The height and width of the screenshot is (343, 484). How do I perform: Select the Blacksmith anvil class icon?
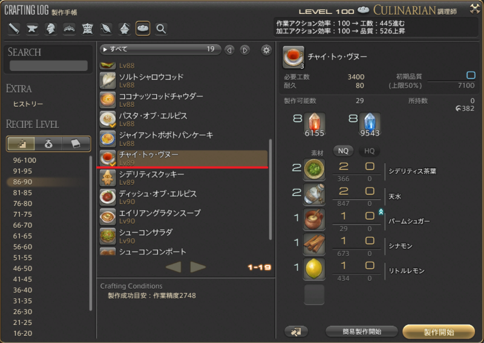[x=32, y=28]
